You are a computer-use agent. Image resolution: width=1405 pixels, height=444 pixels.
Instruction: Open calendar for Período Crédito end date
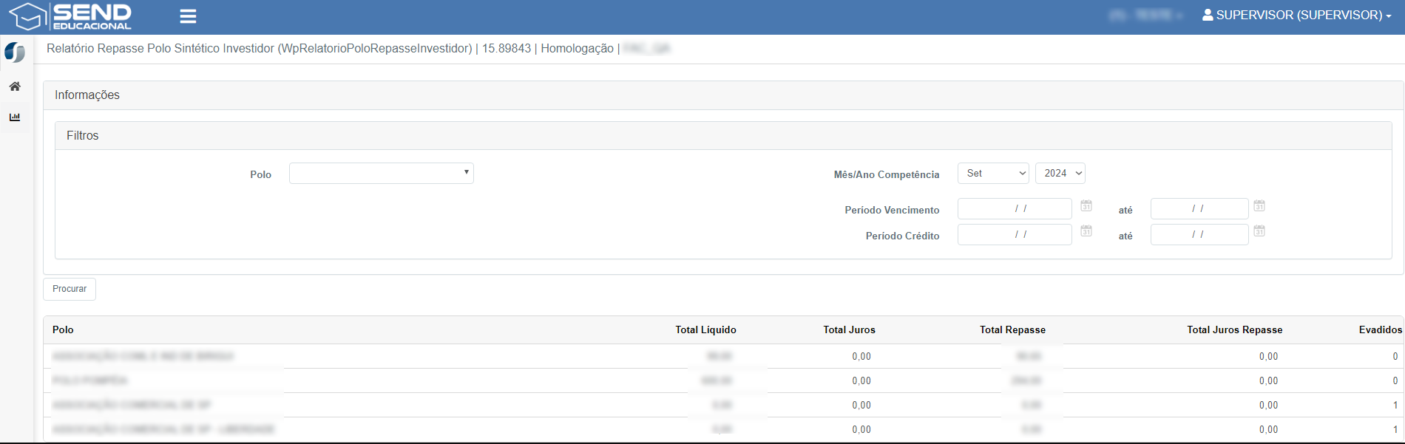[1259, 231]
